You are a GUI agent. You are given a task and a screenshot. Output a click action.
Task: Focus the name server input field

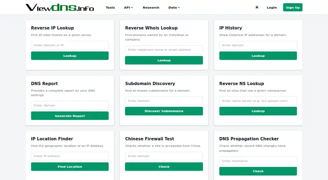[x=258, y=101]
